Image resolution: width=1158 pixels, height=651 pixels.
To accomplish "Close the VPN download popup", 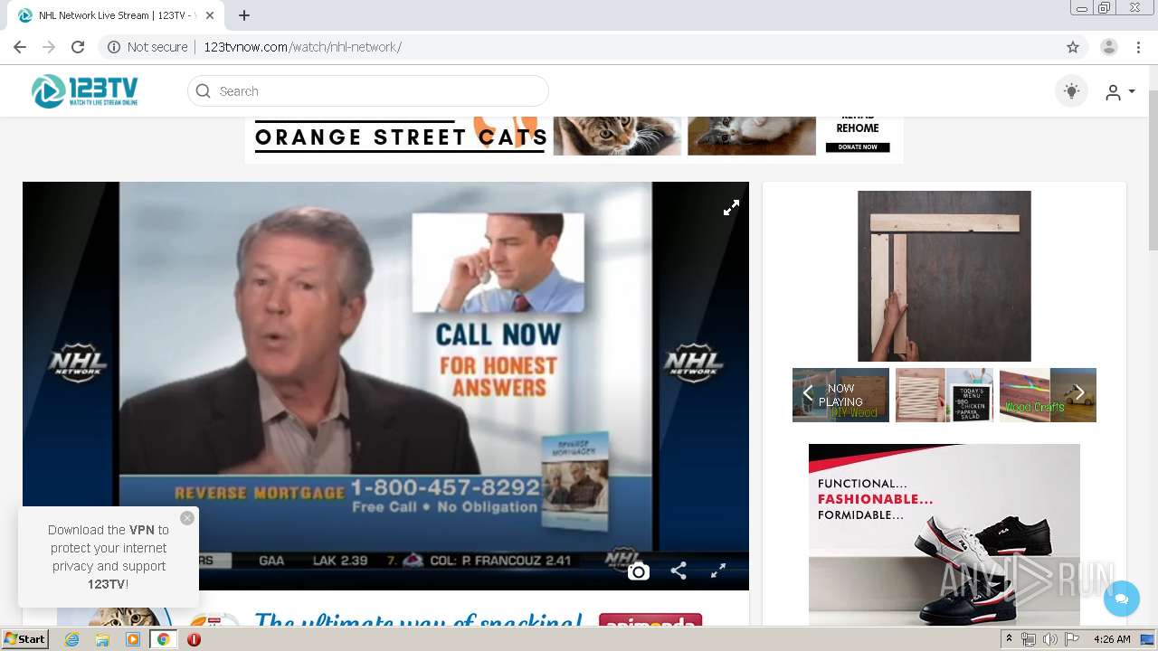I will point(187,518).
